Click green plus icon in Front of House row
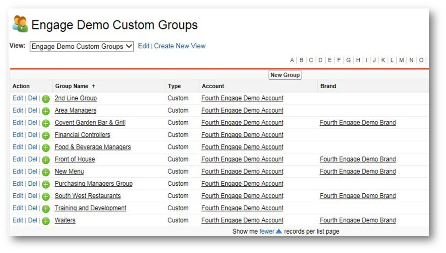446x253 pixels. pos(46,160)
